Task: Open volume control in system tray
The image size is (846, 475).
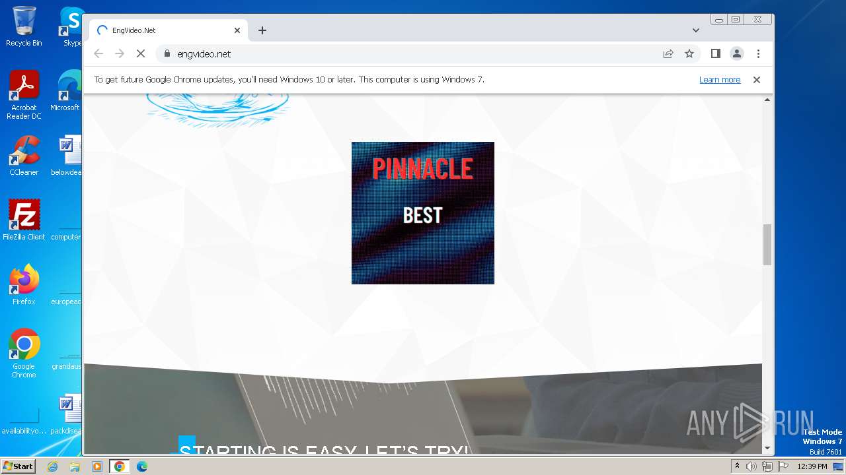Action: pyautogui.click(x=751, y=466)
